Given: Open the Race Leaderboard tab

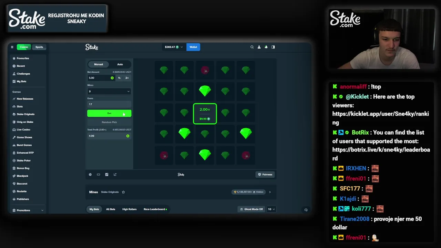Looking at the screenshot, I should [x=155, y=209].
